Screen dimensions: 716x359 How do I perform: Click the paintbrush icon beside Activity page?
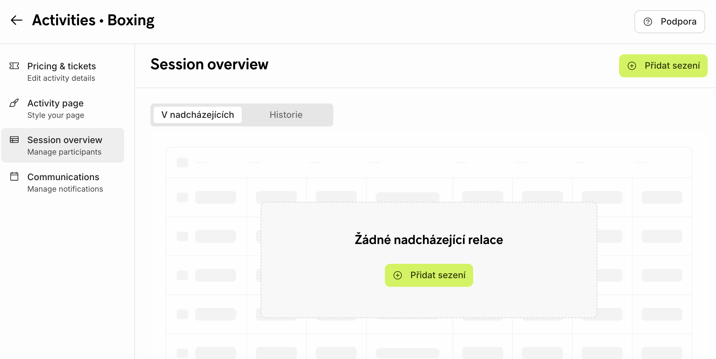pyautogui.click(x=14, y=103)
